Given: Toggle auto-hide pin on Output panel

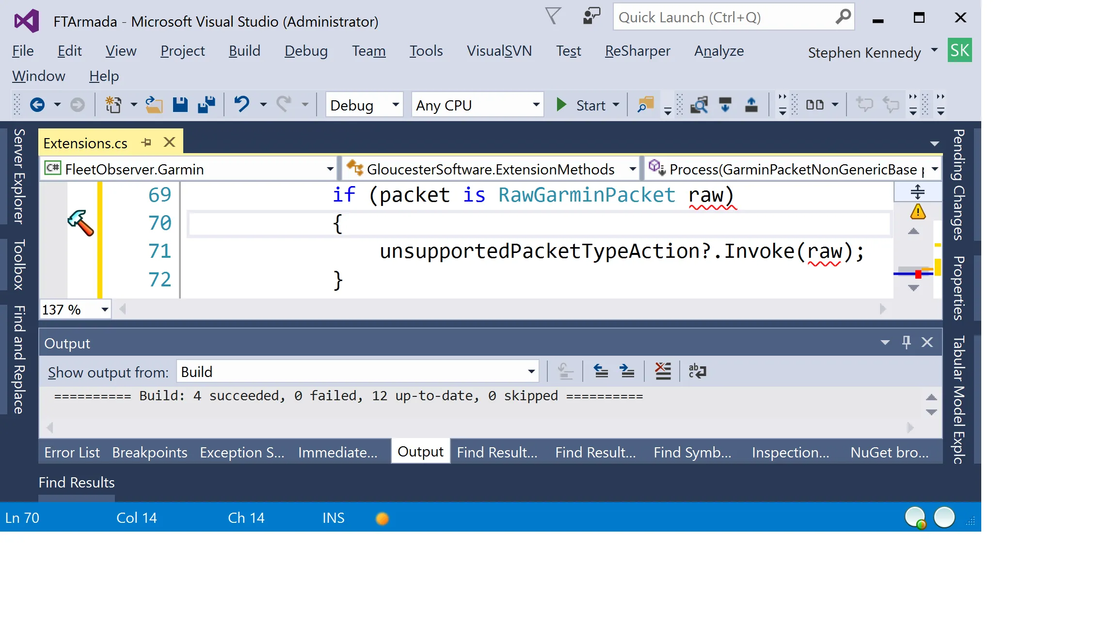Looking at the screenshot, I should coord(906,343).
